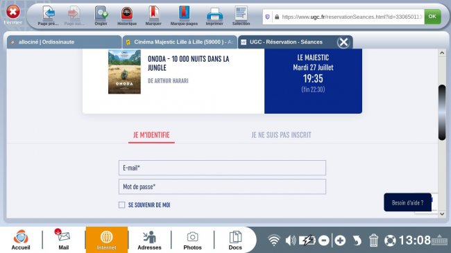Screen dimensions: 451x253
Task: Open Adresses contacts app
Action: click(x=149, y=240)
